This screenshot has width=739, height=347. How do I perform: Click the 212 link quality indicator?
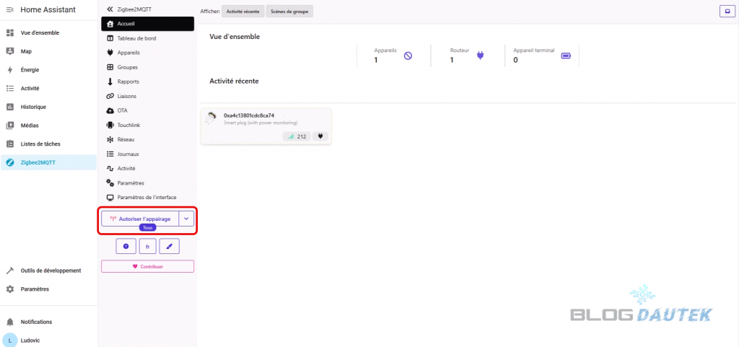(x=296, y=136)
